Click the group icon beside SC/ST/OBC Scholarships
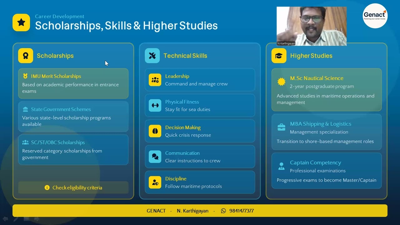Image resolution: width=400 pixels, height=225 pixels. [x=25, y=142]
